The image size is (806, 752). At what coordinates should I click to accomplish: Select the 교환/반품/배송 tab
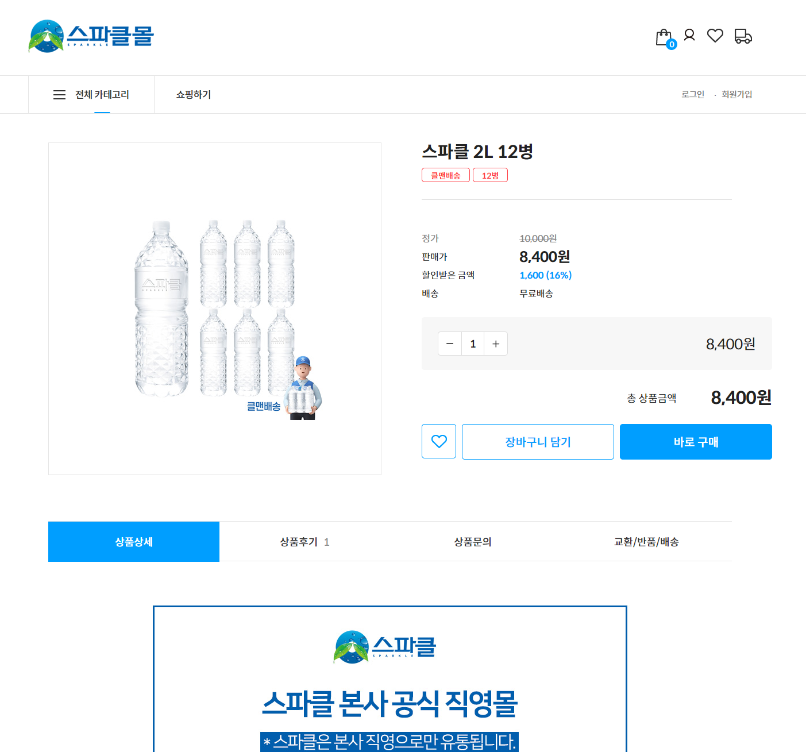[x=645, y=541]
